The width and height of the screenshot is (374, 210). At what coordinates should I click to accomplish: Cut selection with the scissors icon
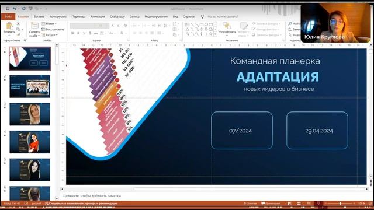(18, 23)
